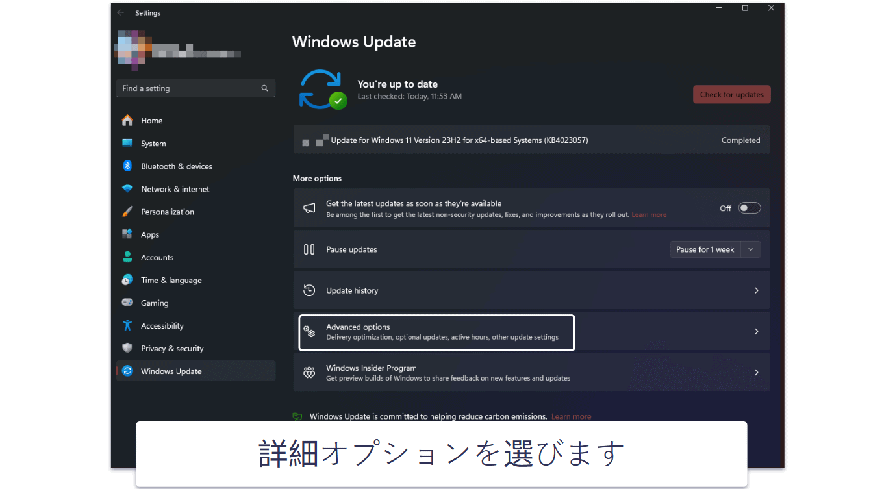The image size is (882, 489).
Task: Click the Completed status text
Action: click(x=740, y=140)
